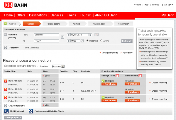
Task: Expand Show details for all
Action: point(6,106)
